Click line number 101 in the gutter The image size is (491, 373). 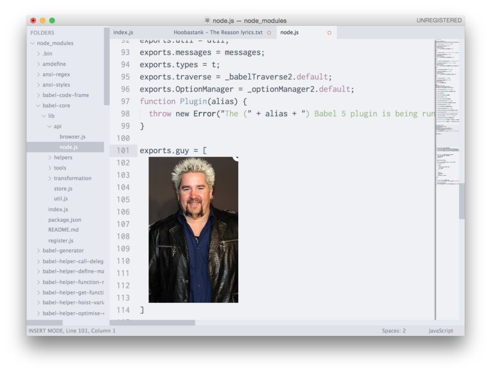coord(122,151)
